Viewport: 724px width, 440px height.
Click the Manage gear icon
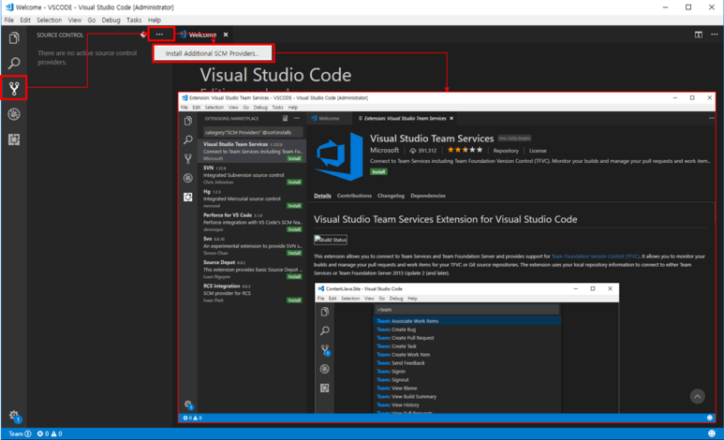[x=14, y=415]
